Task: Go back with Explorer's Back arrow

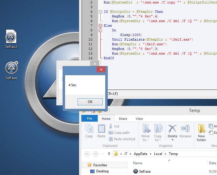Action: pyautogui.click(x=87, y=154)
